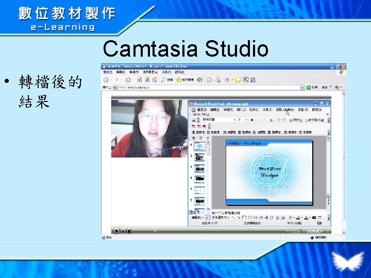Open PowerPoint Window (視窗) menu
The width and height of the screenshot is (371, 278).
[x=303, y=110]
